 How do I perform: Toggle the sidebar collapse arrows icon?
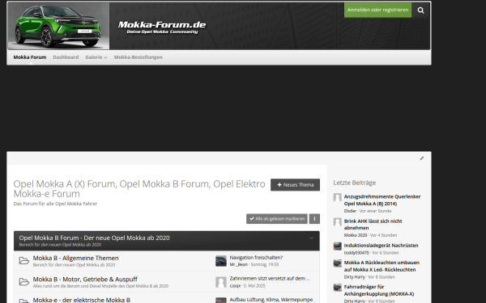421,158
